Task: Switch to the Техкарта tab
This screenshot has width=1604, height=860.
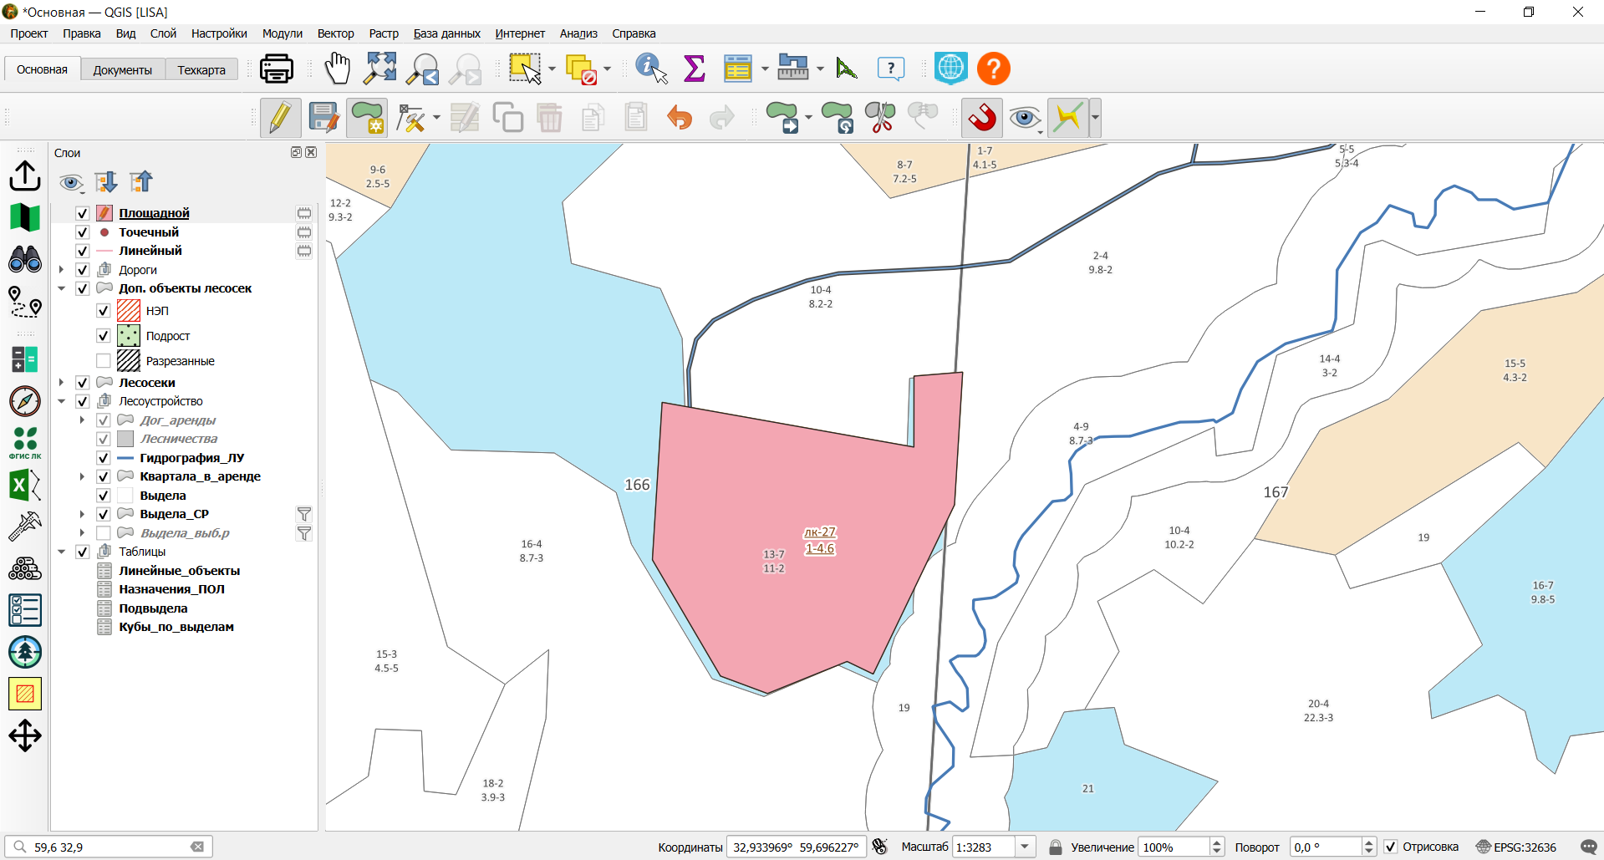Action: [201, 69]
